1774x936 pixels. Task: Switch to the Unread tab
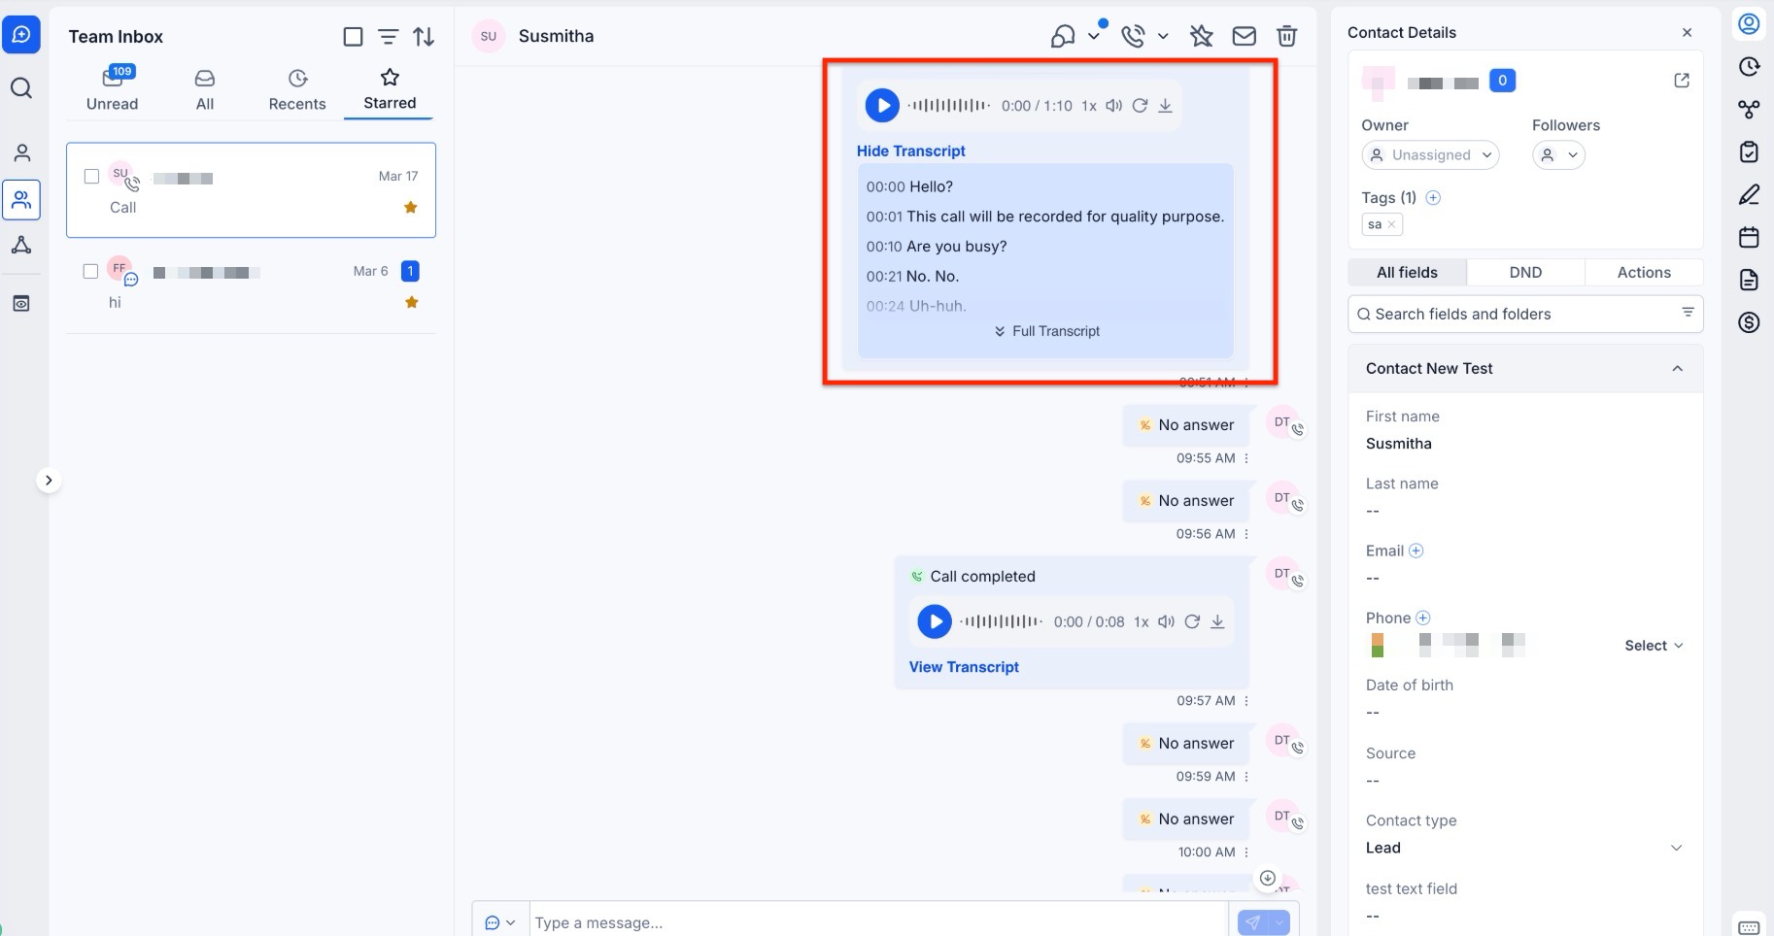112,89
